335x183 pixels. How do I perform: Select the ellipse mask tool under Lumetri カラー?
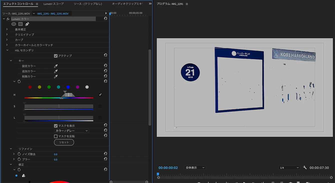14,24
